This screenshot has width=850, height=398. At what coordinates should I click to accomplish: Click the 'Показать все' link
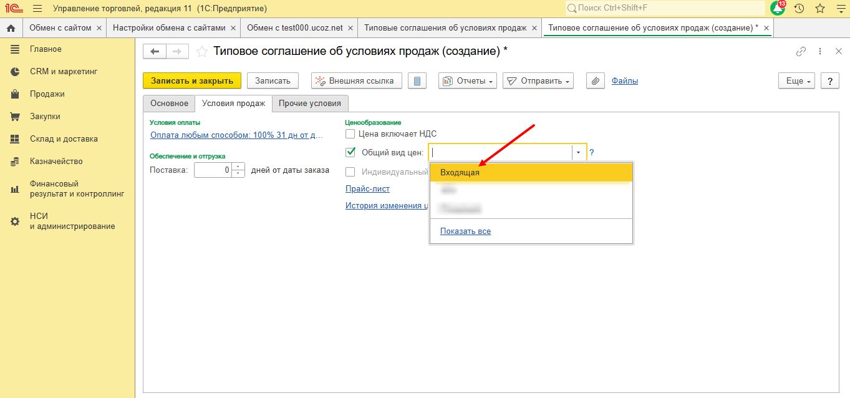tap(465, 231)
